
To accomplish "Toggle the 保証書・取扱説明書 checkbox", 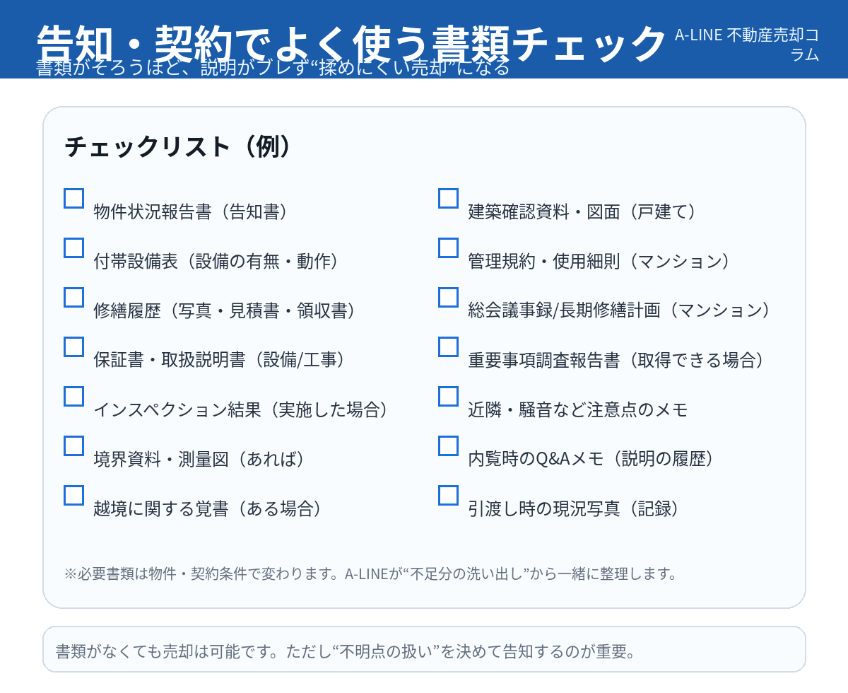I will (74, 346).
